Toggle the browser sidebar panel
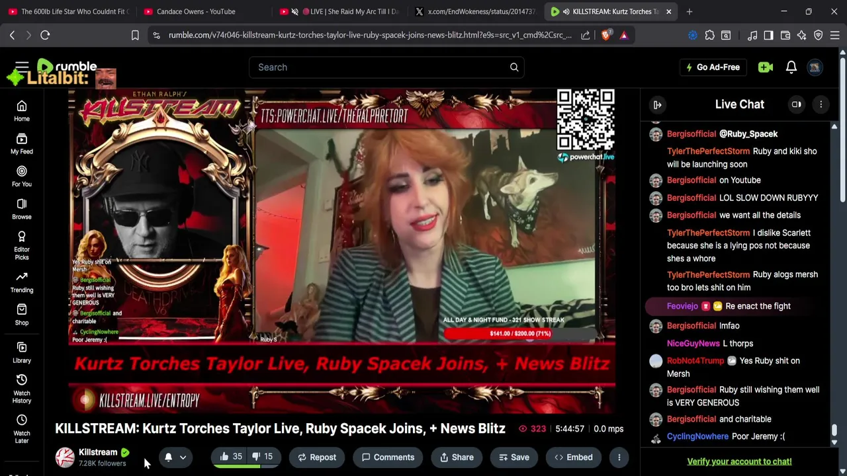Screen dimensions: 847x476 (768, 35)
